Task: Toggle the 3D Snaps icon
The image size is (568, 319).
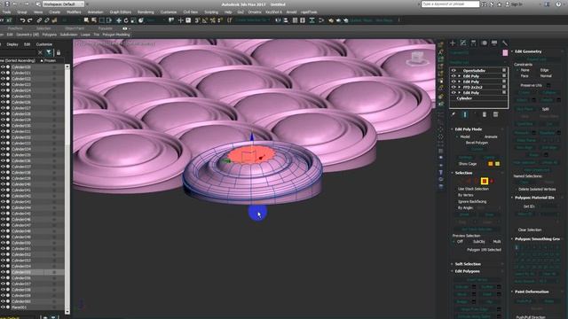Action: 197,20
